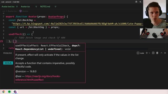
Task: Split the terminal panel
Action: pos(153,53)
